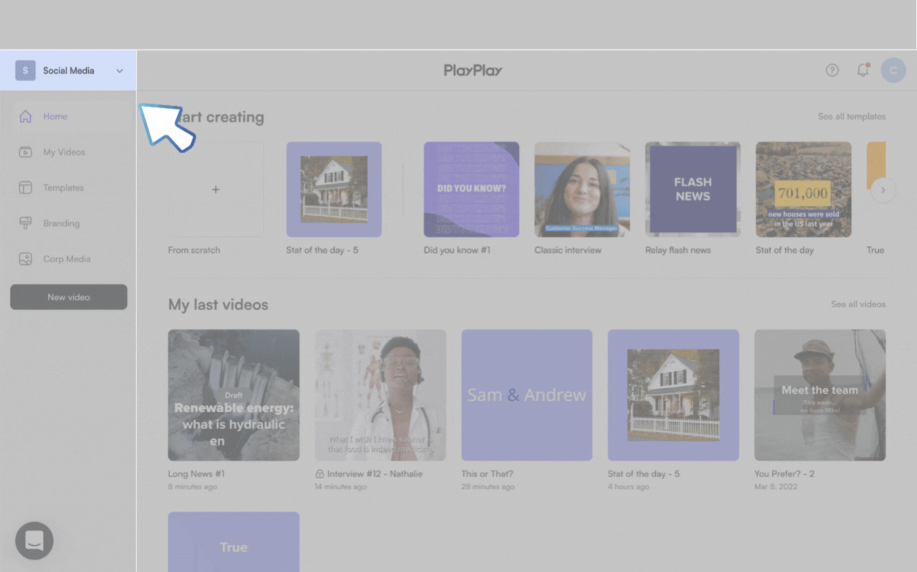Select the Classic interview template
This screenshot has width=917, height=572.
tap(582, 189)
